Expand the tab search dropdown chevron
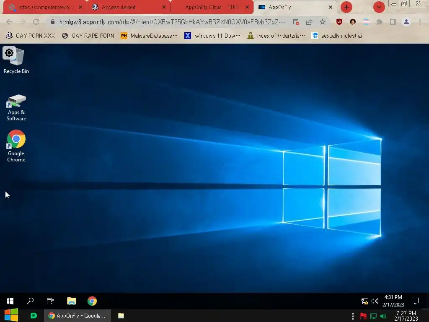The image size is (429, 322). (x=379, y=7)
